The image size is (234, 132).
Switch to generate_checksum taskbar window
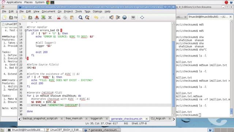102,130
